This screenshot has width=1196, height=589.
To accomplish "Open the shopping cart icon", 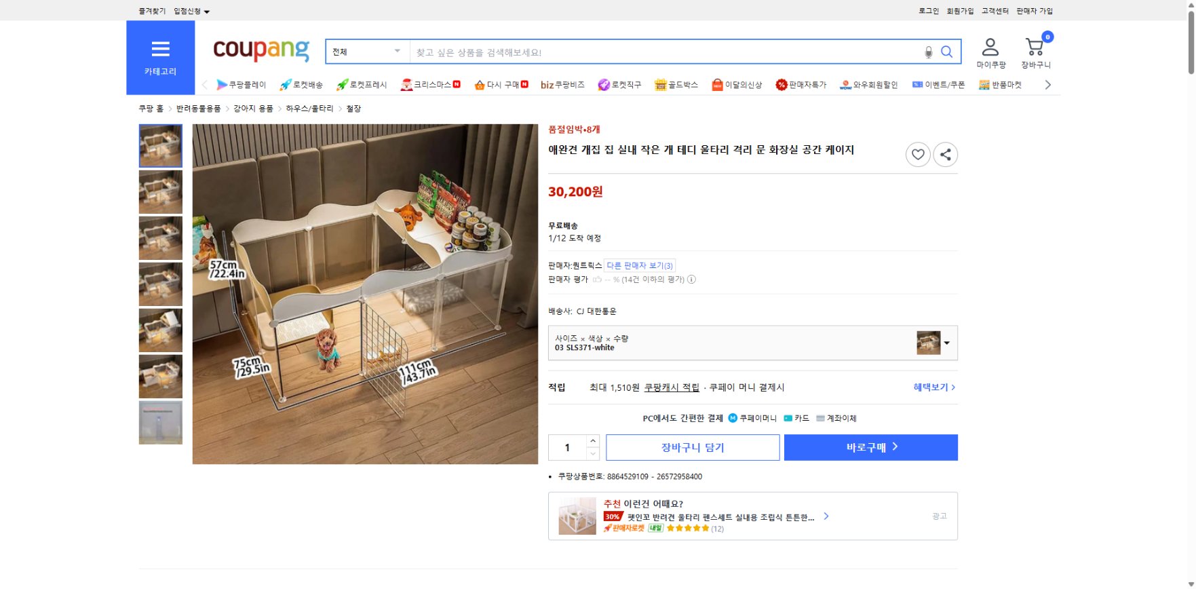I will [1034, 47].
